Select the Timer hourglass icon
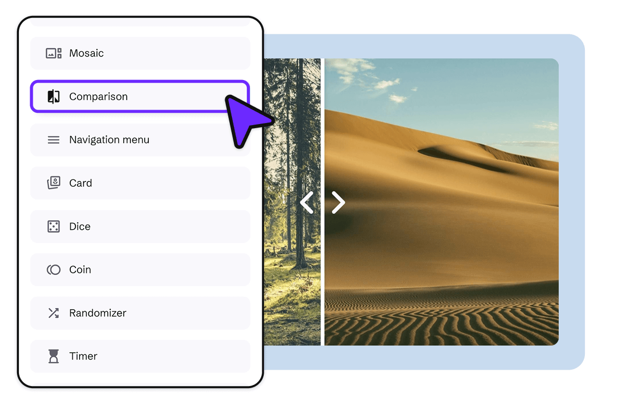The height and width of the screenshot is (404, 629). (x=53, y=356)
